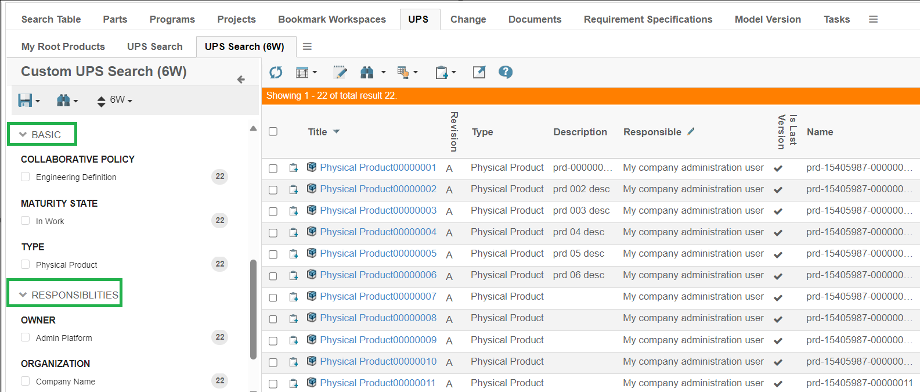Collapse the search panel with left arrow
920x392 pixels.
point(241,80)
